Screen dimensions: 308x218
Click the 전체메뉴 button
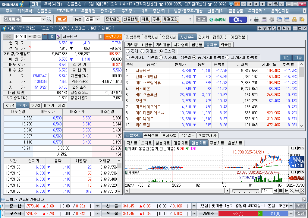point(12,19)
